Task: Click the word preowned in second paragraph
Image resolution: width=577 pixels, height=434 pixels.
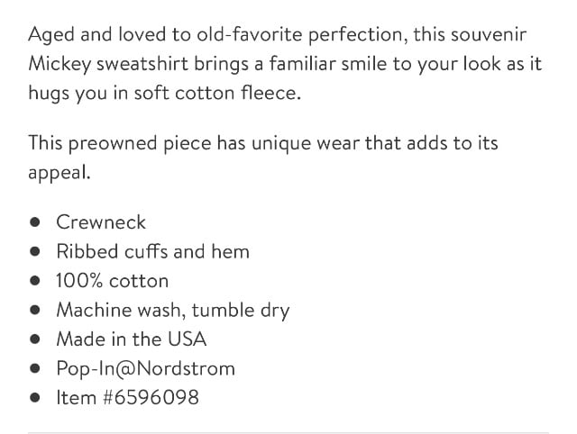Action: (113, 144)
